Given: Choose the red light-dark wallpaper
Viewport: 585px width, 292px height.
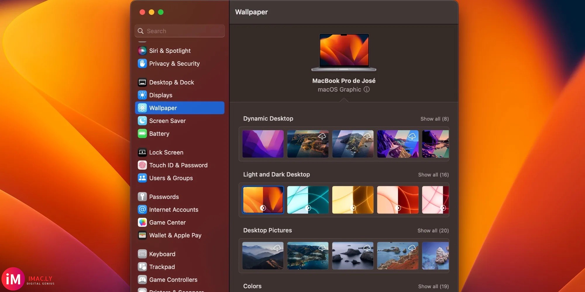Looking at the screenshot, I should (398, 200).
